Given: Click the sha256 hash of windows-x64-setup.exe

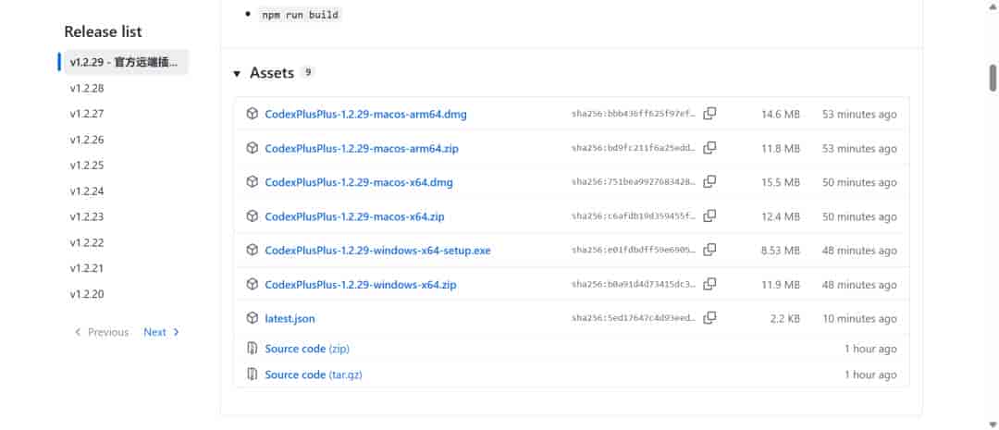Looking at the screenshot, I should [634, 251].
